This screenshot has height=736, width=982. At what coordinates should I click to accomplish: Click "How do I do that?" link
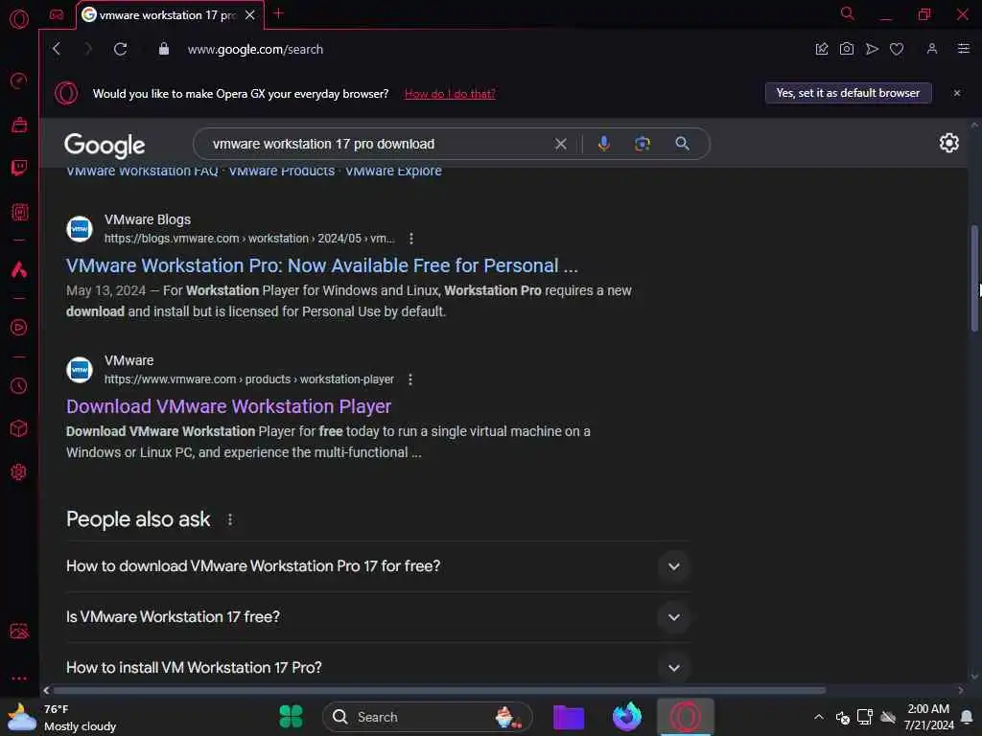pyautogui.click(x=450, y=94)
